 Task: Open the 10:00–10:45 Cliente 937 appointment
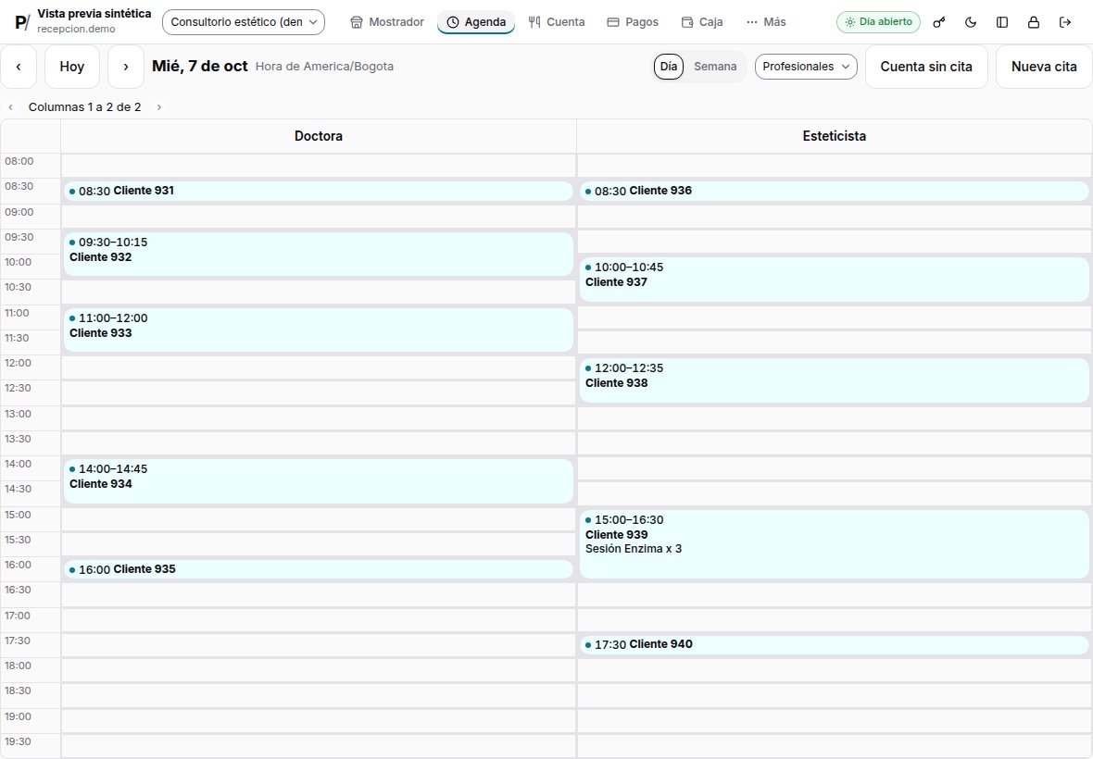[x=835, y=280]
